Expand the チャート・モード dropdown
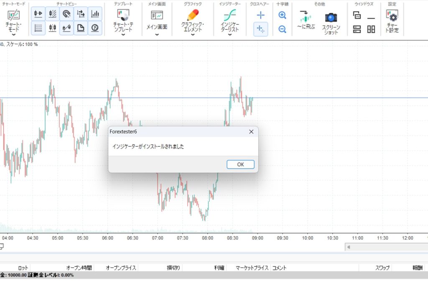The width and height of the screenshot is (428, 296). pos(13,35)
